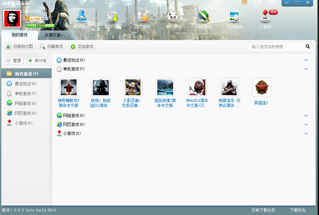Click the version text 2.8.0 beta build 0619
Screen dimensions: 319x215
(29, 210)
